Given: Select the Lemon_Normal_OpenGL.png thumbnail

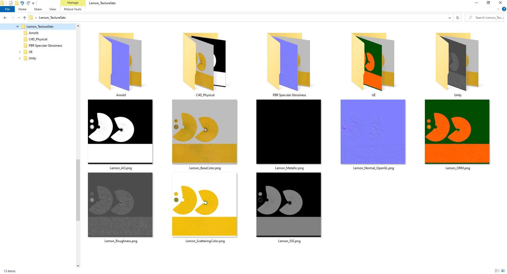Looking at the screenshot, I should (x=373, y=132).
